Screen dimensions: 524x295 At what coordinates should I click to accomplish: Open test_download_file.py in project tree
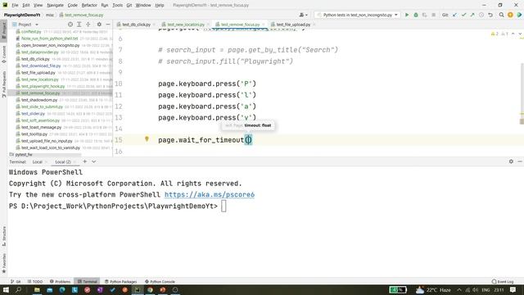point(41,66)
